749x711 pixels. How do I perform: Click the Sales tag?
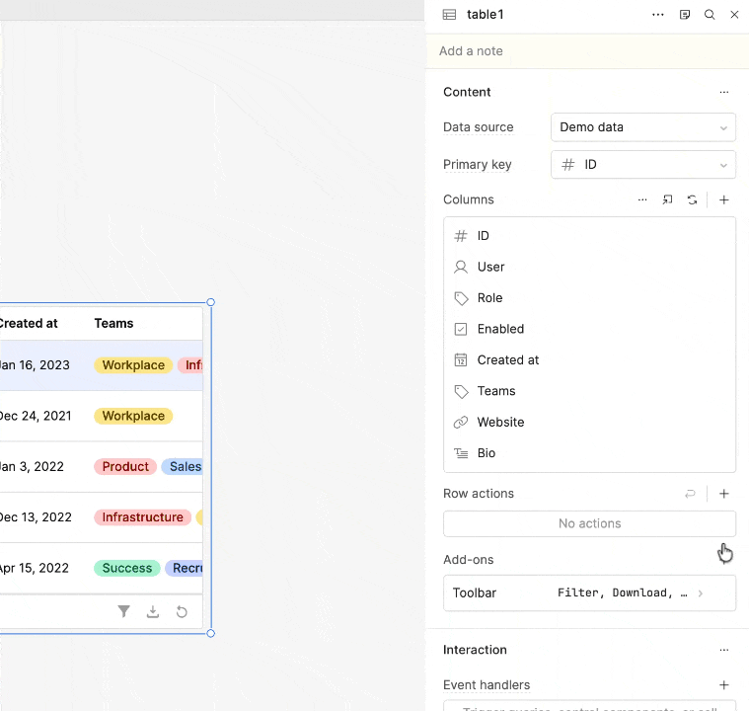click(x=183, y=467)
